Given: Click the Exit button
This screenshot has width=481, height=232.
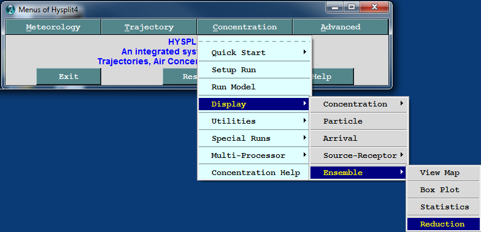Looking at the screenshot, I should coord(69,77).
